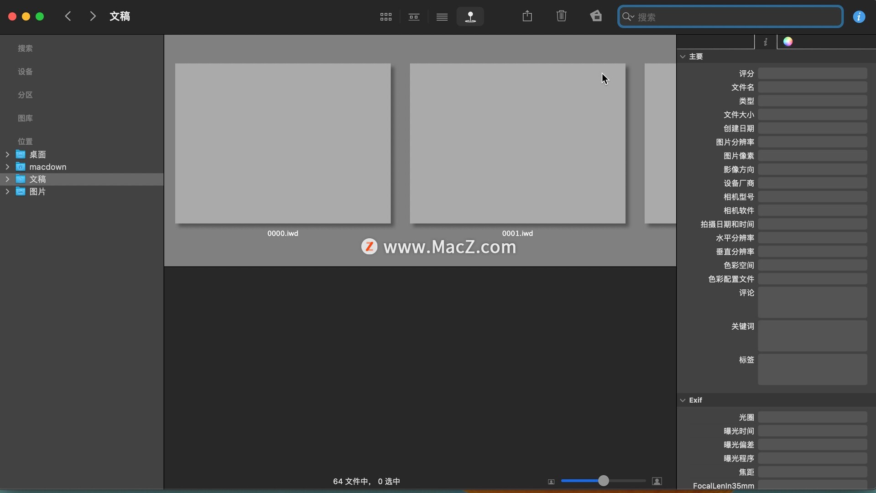This screenshot has height=493, width=876.
Task: Click the 文件大小 field
Action: (812, 115)
